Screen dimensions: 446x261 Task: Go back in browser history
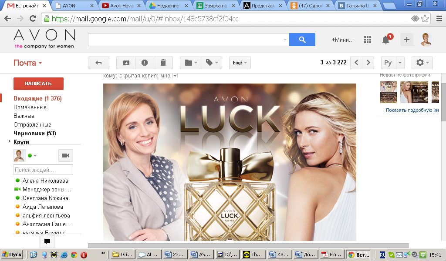[x=8, y=19]
